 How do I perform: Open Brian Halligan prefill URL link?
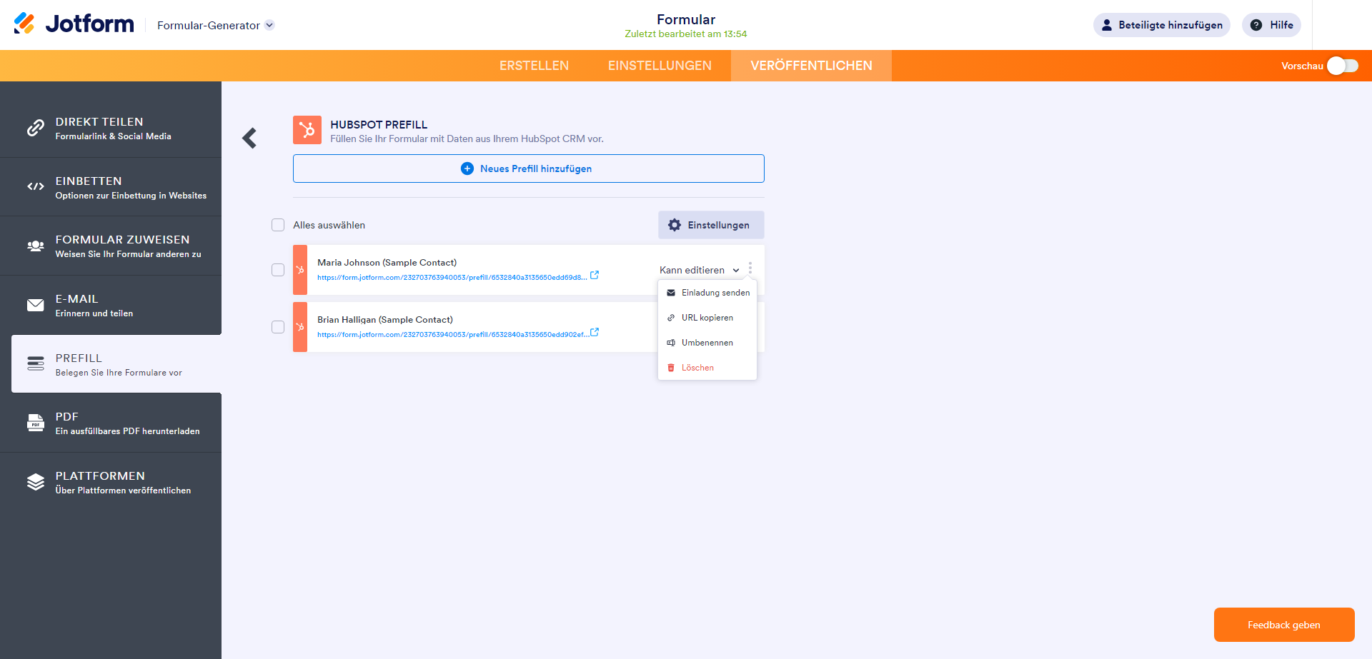click(453, 335)
